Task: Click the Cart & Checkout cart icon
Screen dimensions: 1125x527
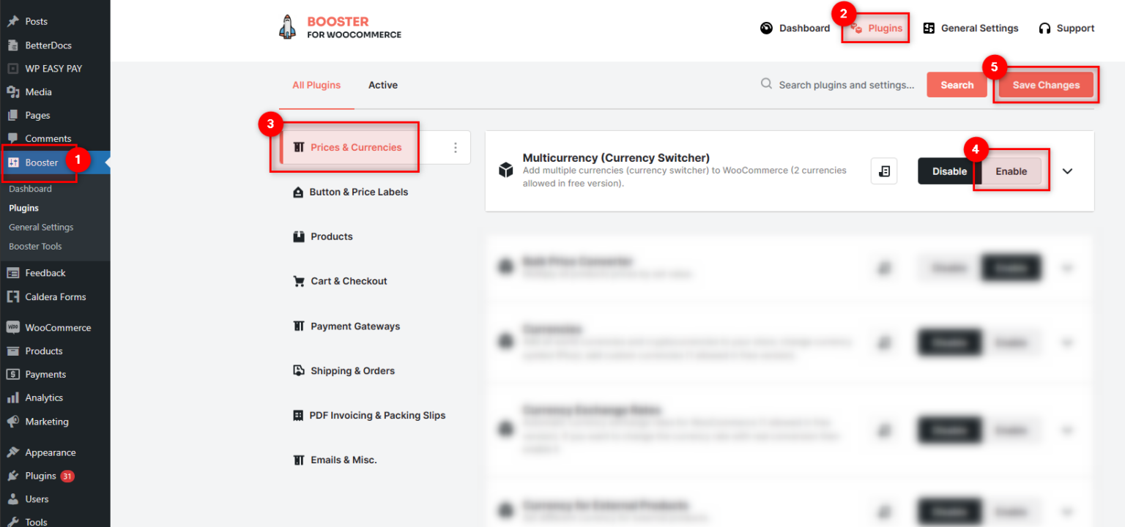Action: pyautogui.click(x=298, y=281)
